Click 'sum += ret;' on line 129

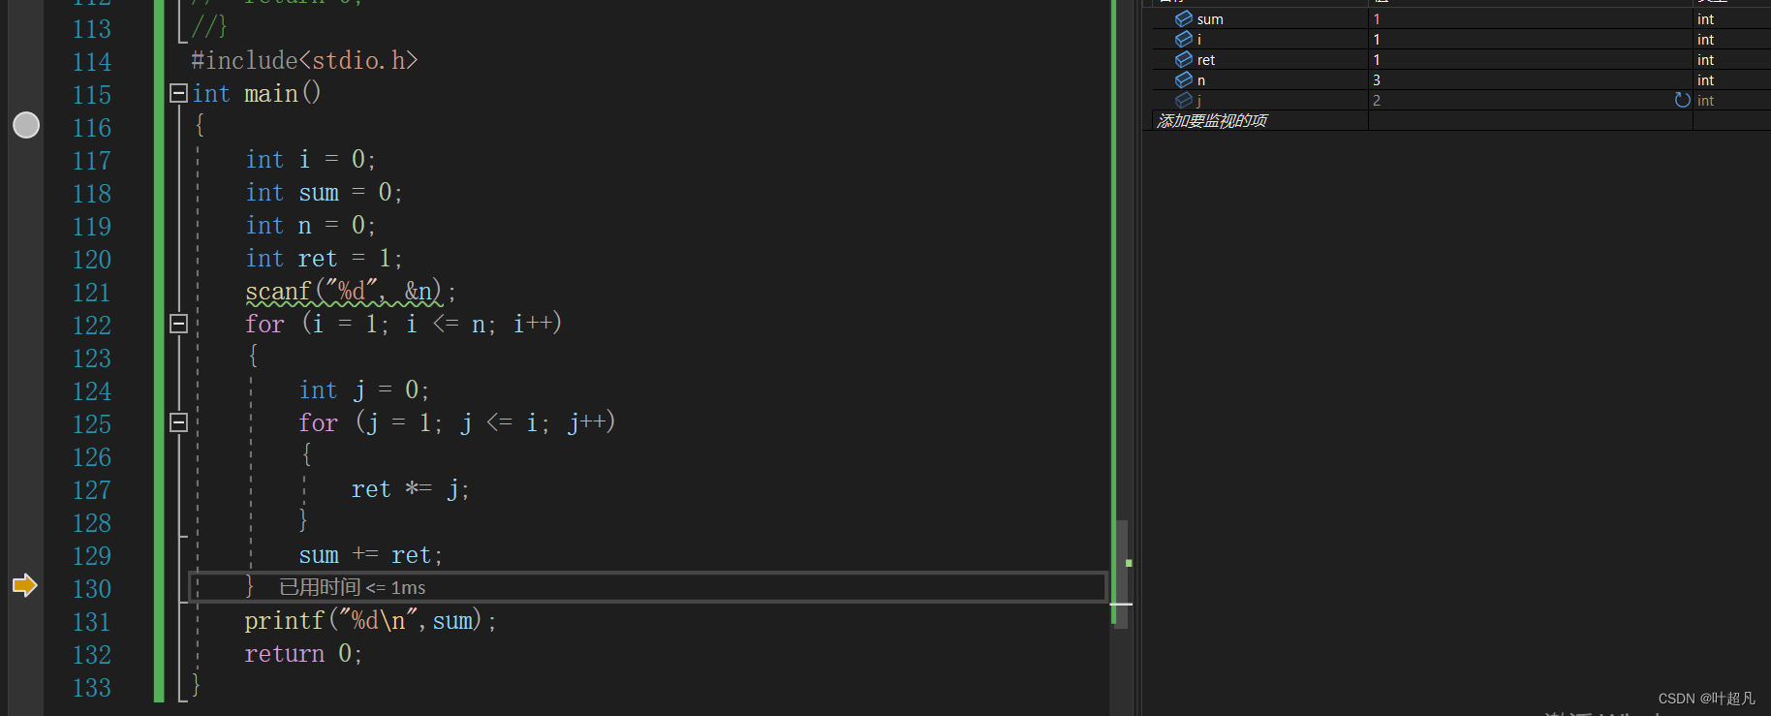[371, 555]
